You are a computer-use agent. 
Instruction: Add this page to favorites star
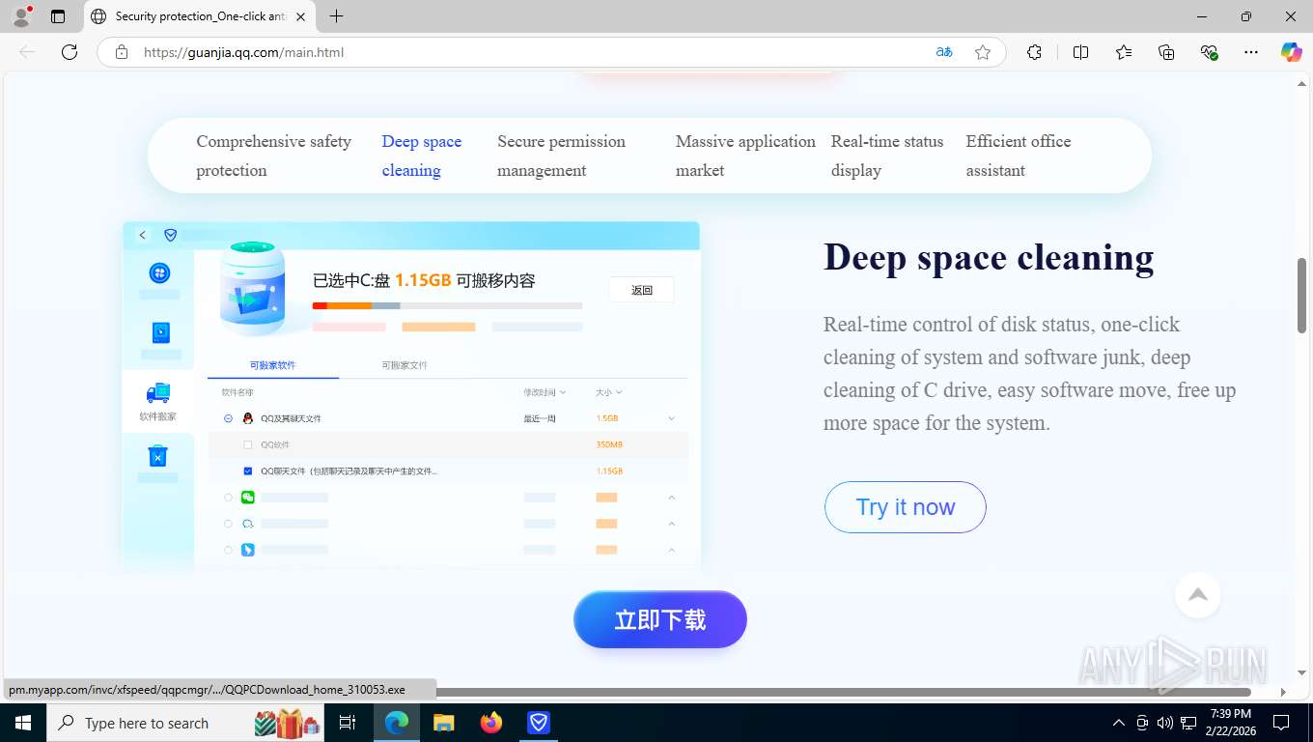(983, 52)
